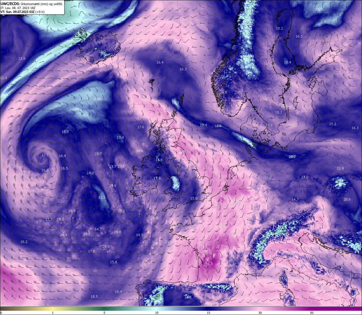Click the 17.7 value on the map
Screen dimensions: 362x315
(49, 220)
